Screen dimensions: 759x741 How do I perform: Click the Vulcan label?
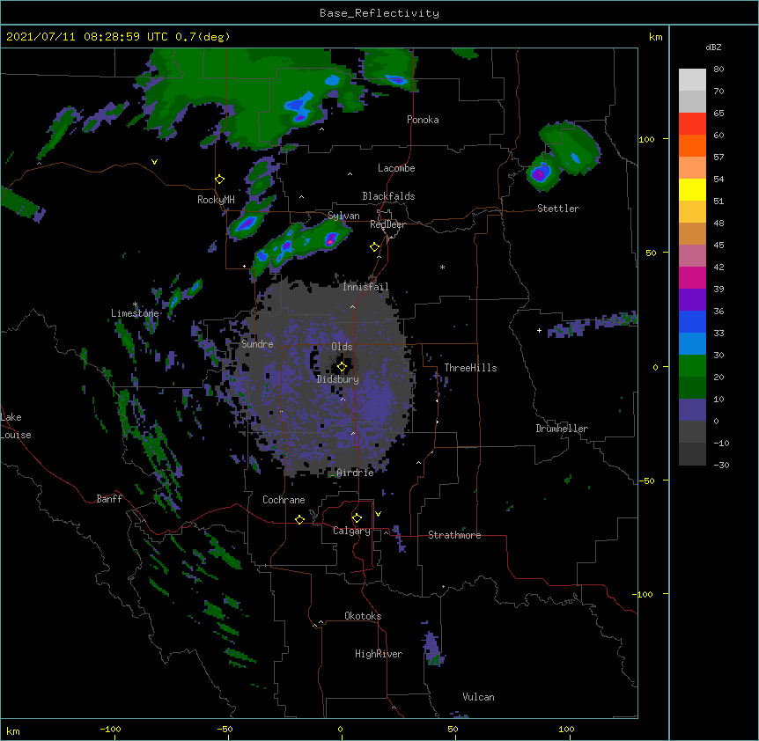coord(478,697)
